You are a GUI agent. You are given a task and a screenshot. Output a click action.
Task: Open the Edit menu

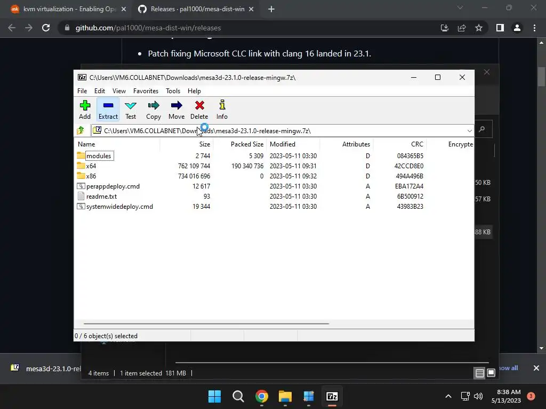coord(100,91)
